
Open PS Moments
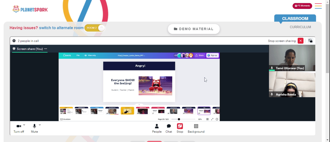[302, 6]
